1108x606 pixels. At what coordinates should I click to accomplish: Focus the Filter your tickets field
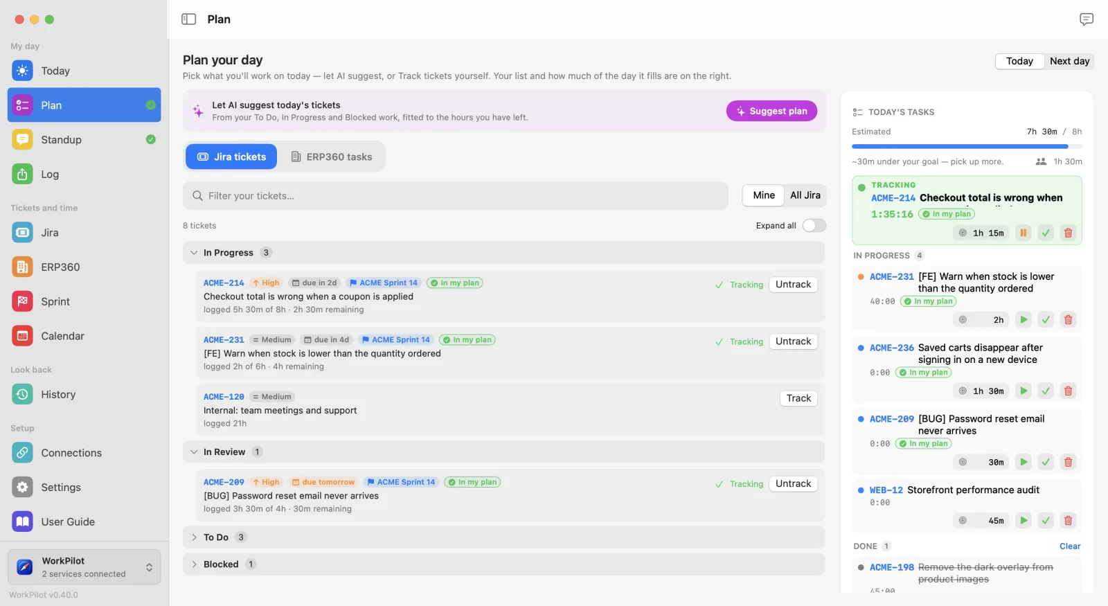(x=456, y=196)
